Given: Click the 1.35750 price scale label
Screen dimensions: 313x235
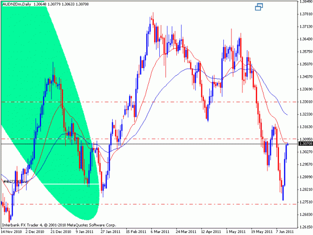Looking at the screenshot, I should [306, 52].
